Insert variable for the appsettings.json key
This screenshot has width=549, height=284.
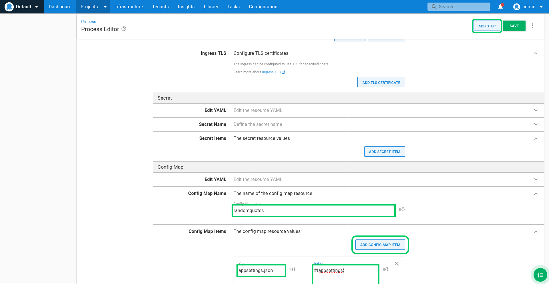pyautogui.click(x=292, y=269)
